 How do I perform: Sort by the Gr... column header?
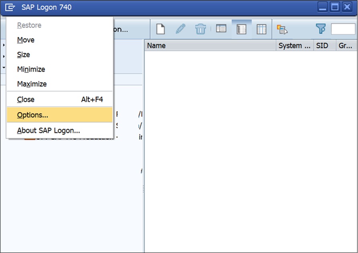click(347, 46)
